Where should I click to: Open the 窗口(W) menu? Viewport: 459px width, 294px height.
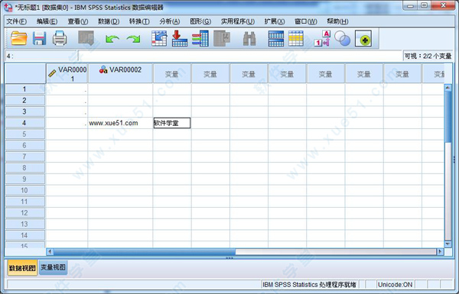coord(305,21)
